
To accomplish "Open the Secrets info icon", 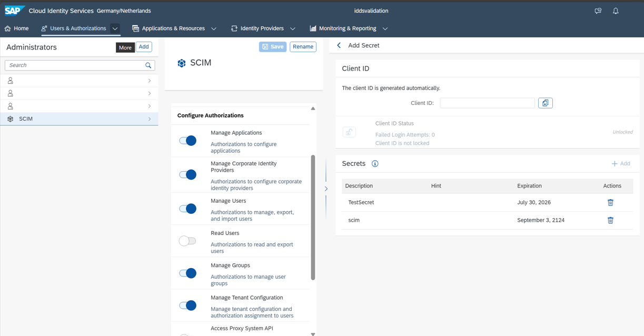I will [x=375, y=163].
